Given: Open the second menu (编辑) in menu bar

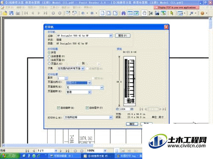Looking at the screenshot, I should tap(21, 7).
